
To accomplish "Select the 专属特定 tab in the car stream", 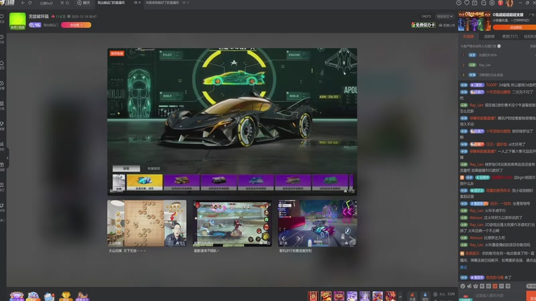I will (153, 169).
